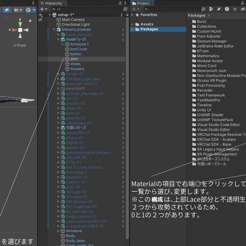Open the setup-1 scene options menu

(122, 15)
